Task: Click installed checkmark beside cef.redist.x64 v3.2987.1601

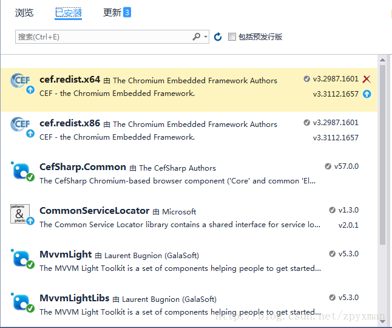Action: (306, 79)
